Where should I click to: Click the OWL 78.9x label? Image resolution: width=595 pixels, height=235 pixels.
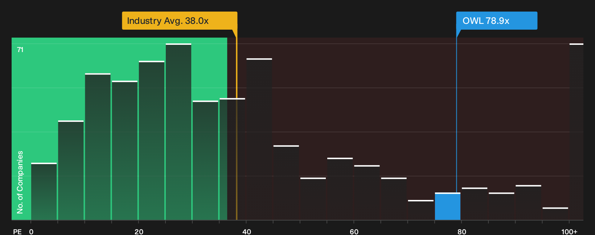pyautogui.click(x=497, y=21)
